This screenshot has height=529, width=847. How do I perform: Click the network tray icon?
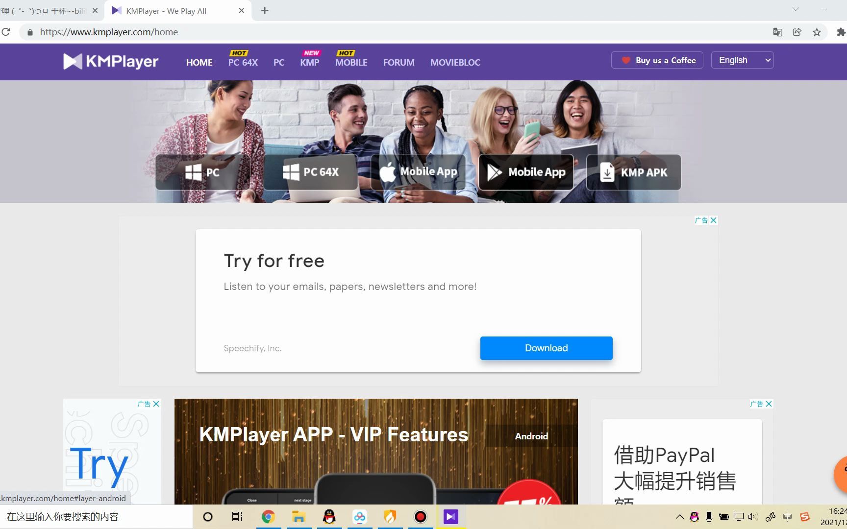coord(738,517)
